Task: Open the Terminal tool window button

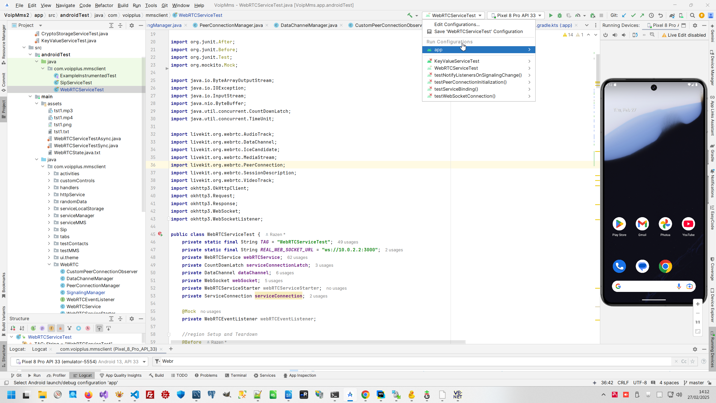Action: [x=235, y=375]
